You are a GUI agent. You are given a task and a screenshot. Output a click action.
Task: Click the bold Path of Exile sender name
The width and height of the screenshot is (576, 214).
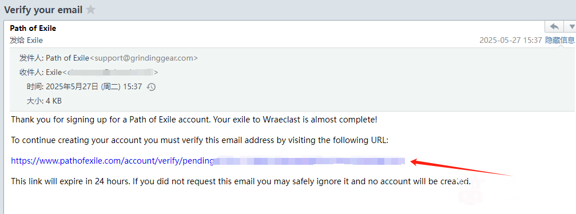pyautogui.click(x=33, y=28)
